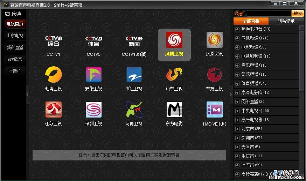Collapse right panel with the right arrow
This screenshot has width=306, height=181.
pos(231,95)
